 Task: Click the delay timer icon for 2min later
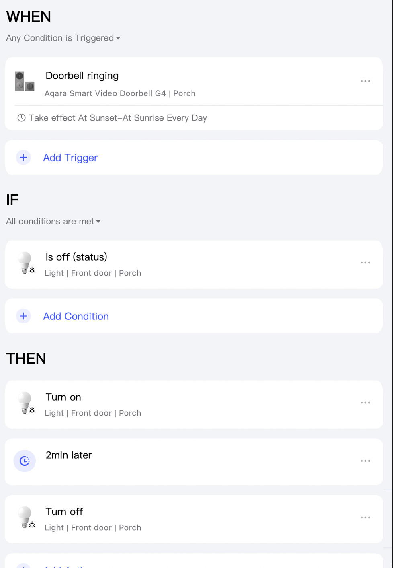pos(25,461)
